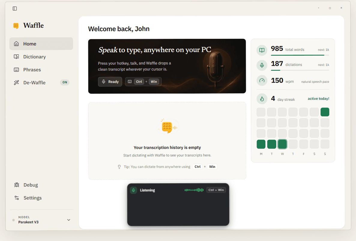Click 'Start dictating with Waffle' text
The width and height of the screenshot is (356, 241).
coord(167,155)
